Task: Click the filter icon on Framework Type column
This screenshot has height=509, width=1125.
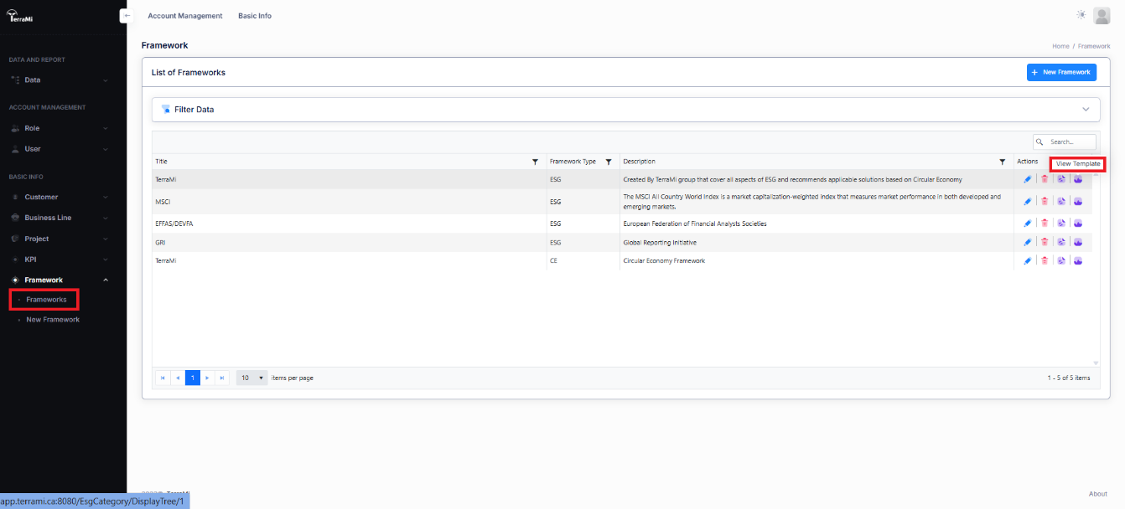Action: coord(609,162)
